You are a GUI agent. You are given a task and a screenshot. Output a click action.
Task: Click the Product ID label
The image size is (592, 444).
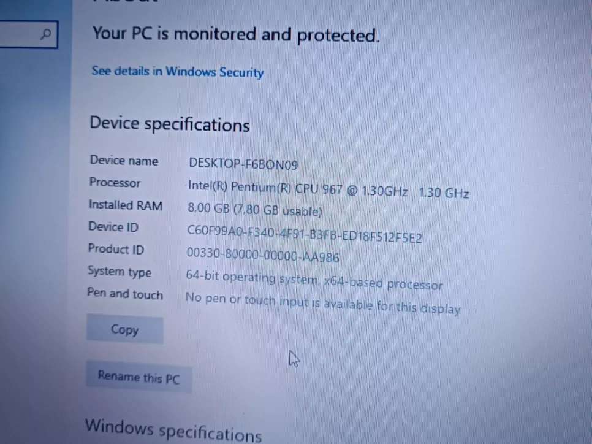pyautogui.click(x=116, y=249)
